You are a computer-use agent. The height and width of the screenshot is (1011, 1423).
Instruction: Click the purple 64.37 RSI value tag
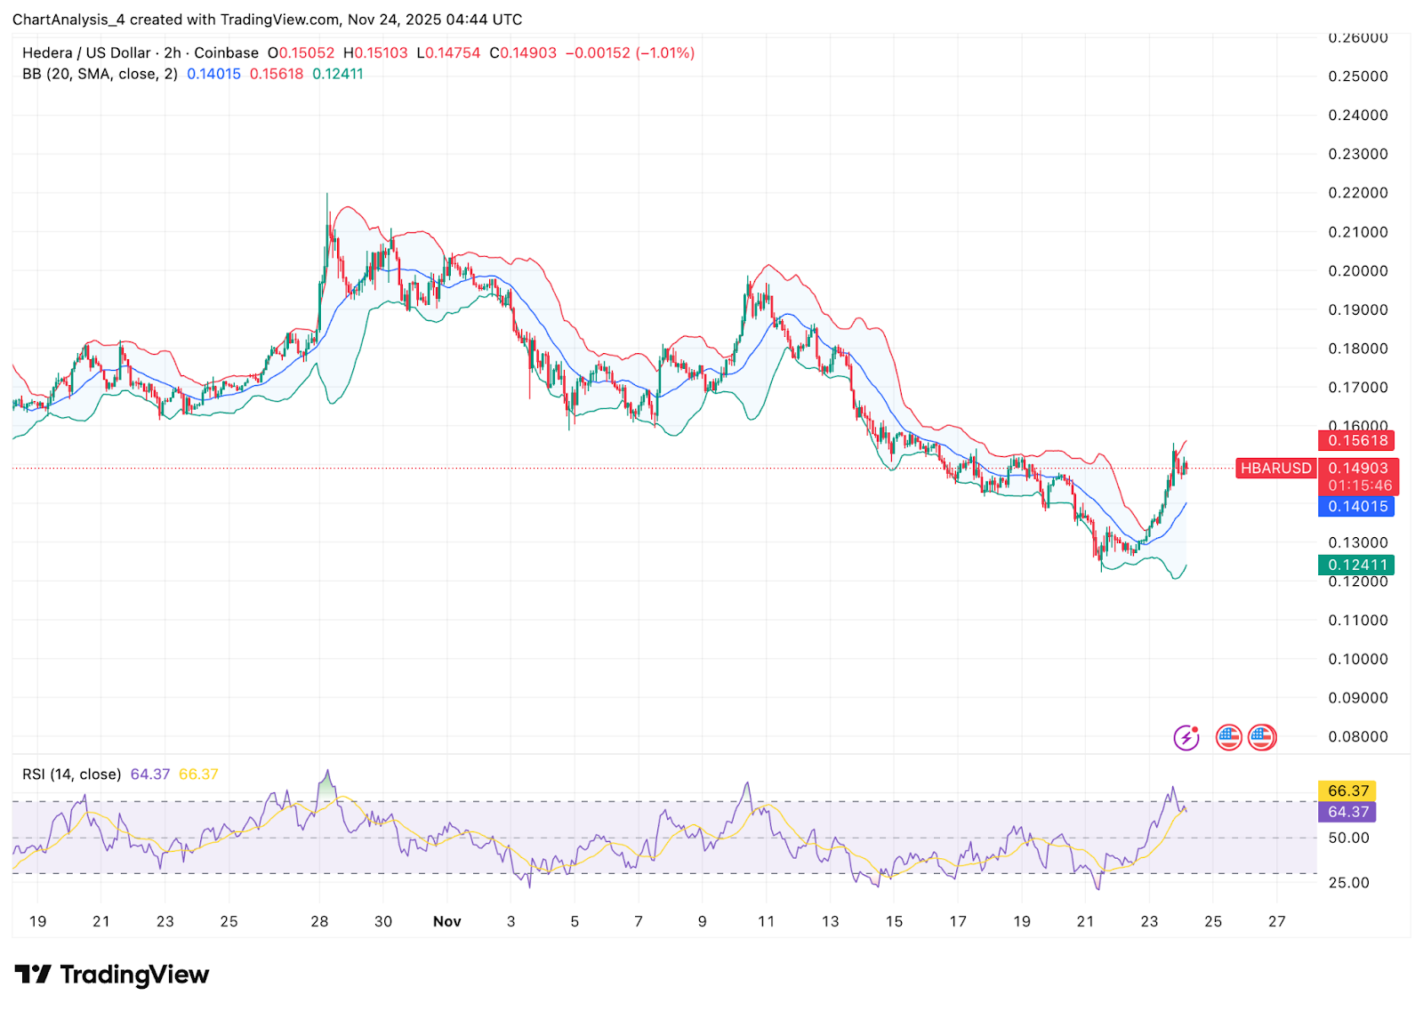[x=1347, y=812]
